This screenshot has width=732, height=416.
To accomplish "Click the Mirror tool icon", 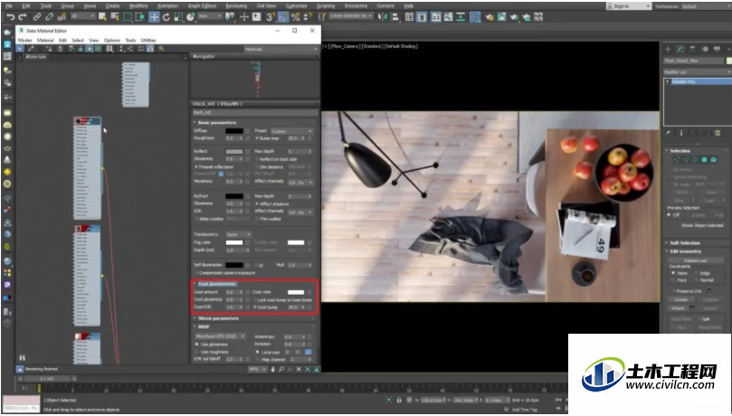I will tap(383, 17).
